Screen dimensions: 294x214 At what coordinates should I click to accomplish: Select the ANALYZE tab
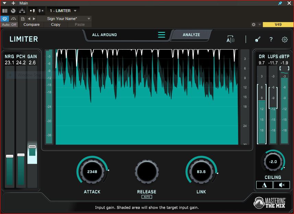pos(191,35)
